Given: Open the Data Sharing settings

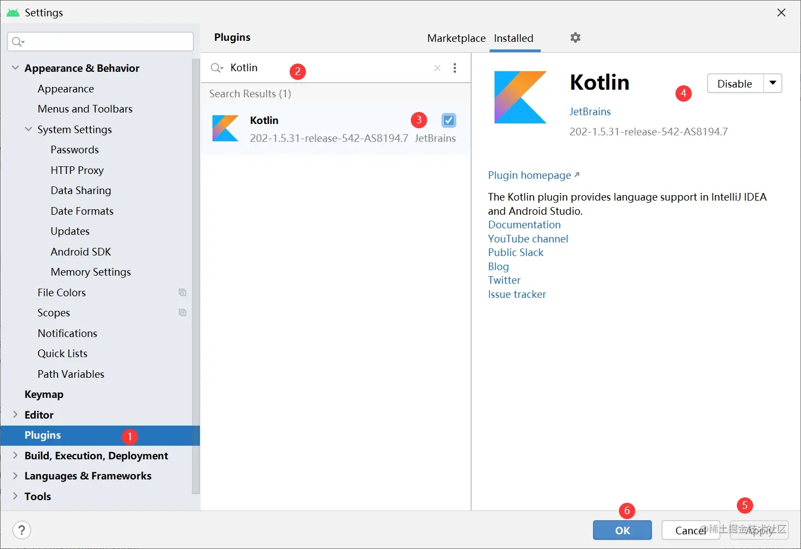Looking at the screenshot, I should pyautogui.click(x=81, y=190).
